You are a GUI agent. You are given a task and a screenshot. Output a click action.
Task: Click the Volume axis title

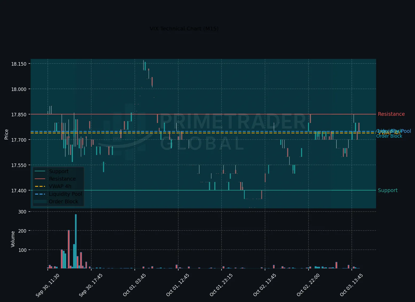(x=13, y=239)
